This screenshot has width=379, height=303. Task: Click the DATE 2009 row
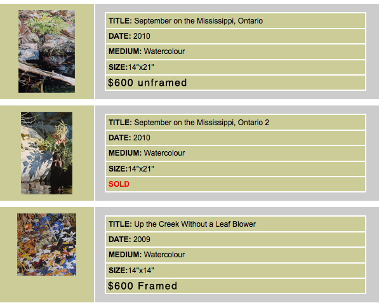click(236, 239)
